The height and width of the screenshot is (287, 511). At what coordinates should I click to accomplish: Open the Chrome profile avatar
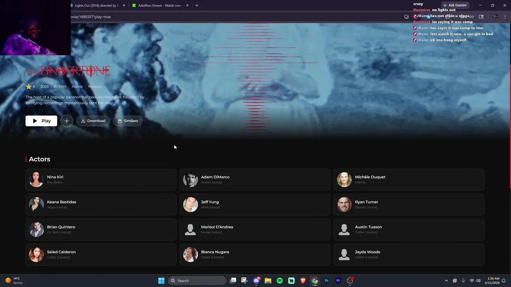click(495, 17)
